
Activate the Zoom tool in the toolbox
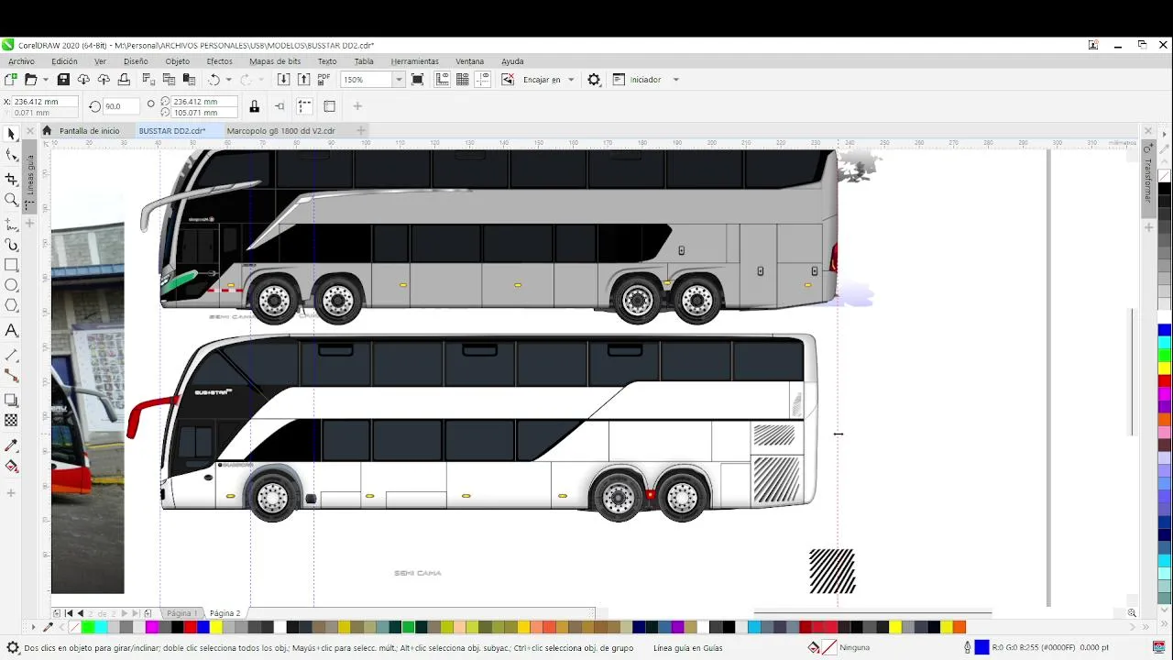pyautogui.click(x=11, y=200)
